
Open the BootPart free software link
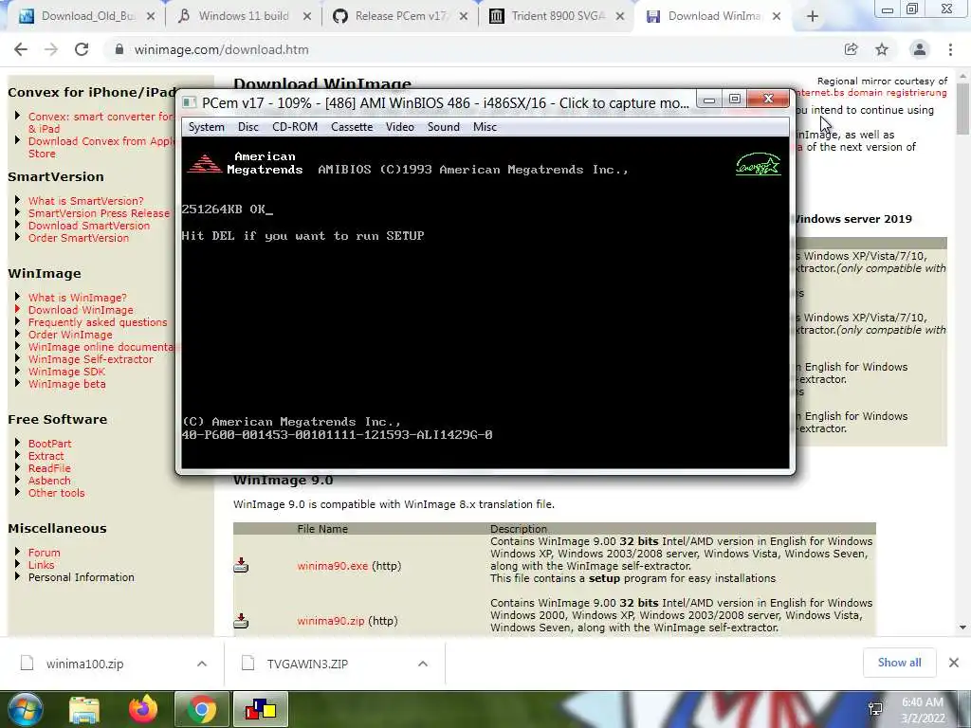tap(49, 444)
